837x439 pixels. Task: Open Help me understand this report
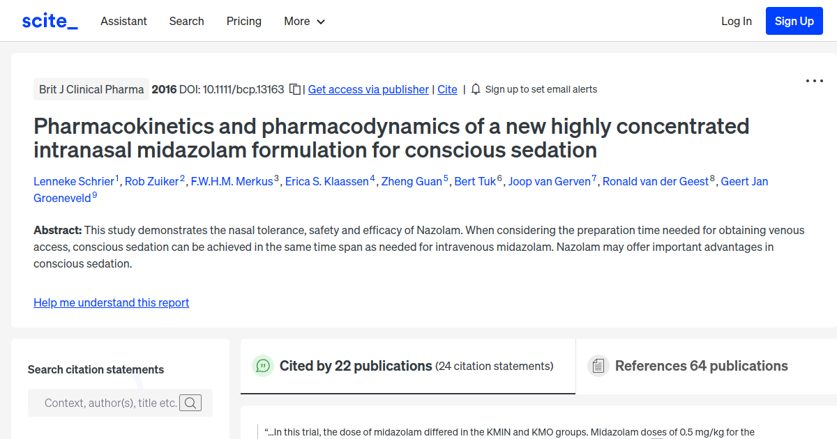pyautogui.click(x=111, y=302)
